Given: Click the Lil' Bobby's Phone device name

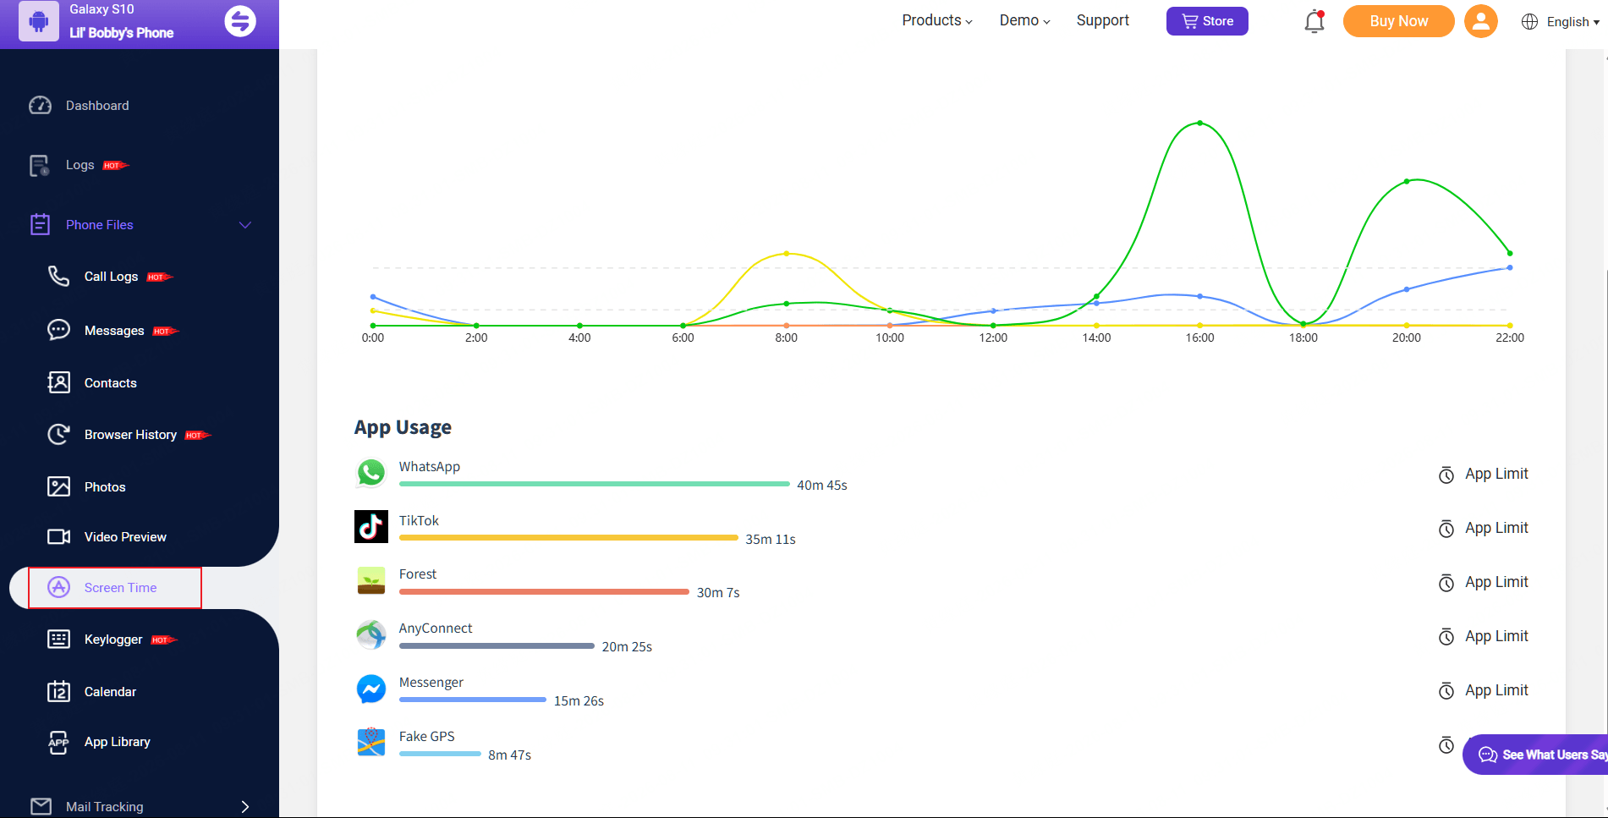Looking at the screenshot, I should tap(122, 33).
